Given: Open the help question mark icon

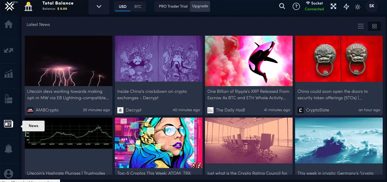Looking at the screenshot, I should 296,6.
